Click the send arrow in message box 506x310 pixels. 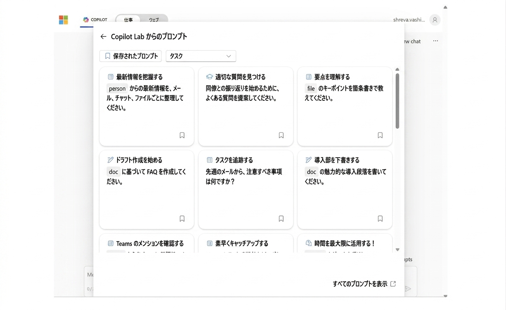(x=408, y=289)
